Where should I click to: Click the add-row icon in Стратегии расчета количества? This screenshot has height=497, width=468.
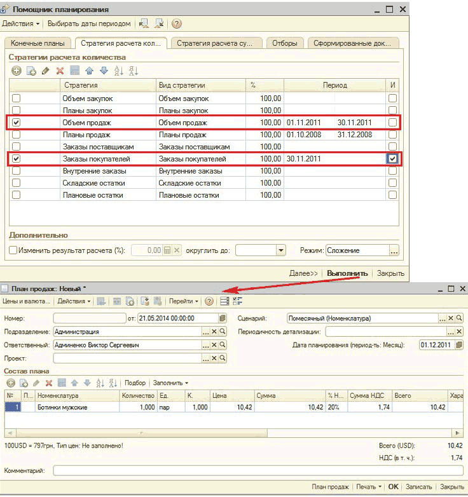(x=16, y=71)
